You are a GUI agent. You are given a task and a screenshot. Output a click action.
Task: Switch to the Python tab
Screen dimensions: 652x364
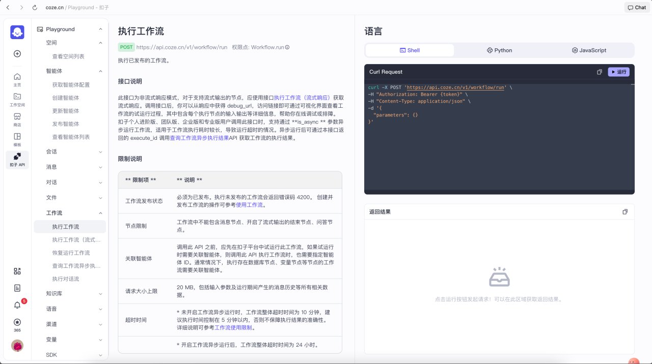[x=499, y=50]
